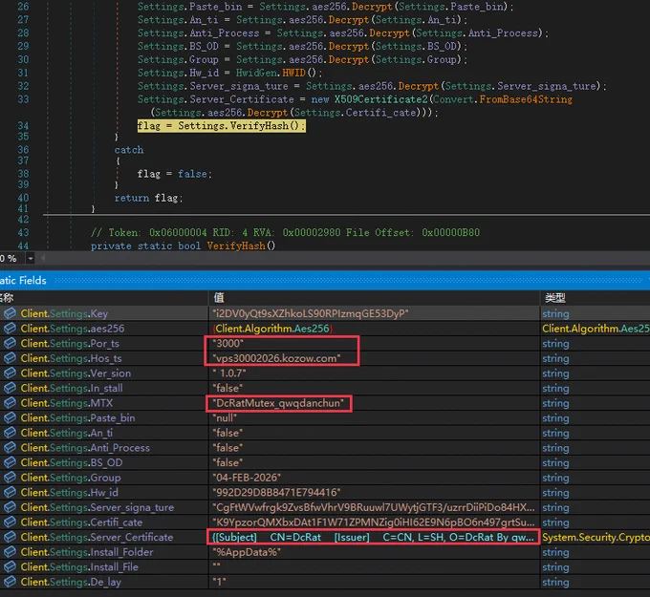Select the Server_Certificate subject CN=DcRat value
The width and height of the screenshot is (650, 597).
(x=373, y=538)
